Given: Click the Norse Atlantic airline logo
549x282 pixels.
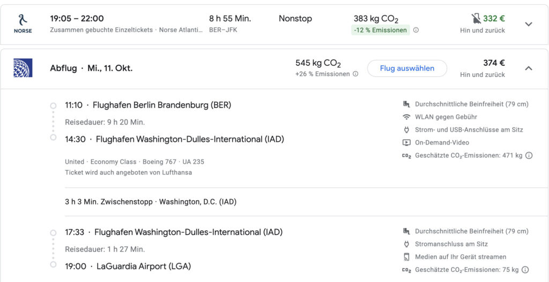Looking at the screenshot, I should point(23,24).
